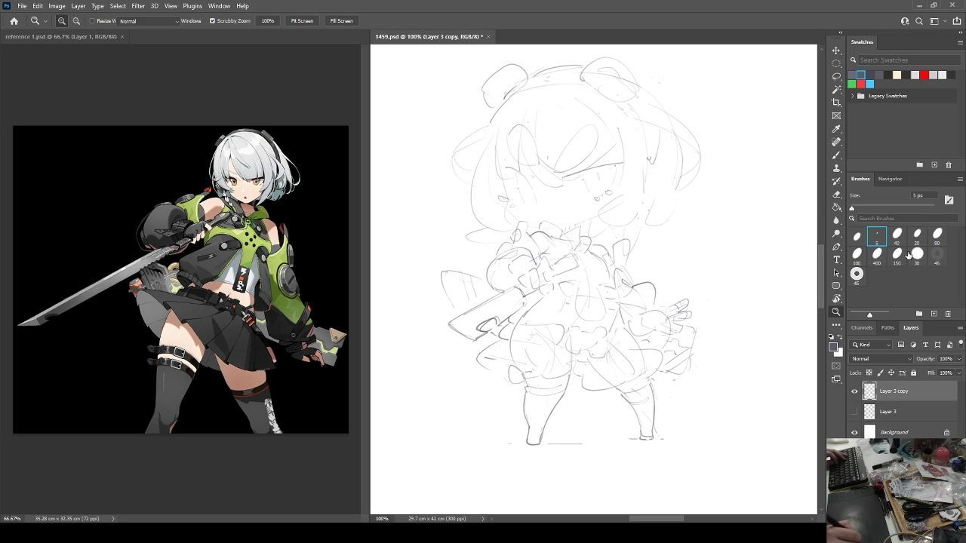Screen dimensions: 966x543
Task: Select the Path Selection tool
Action: (836, 273)
